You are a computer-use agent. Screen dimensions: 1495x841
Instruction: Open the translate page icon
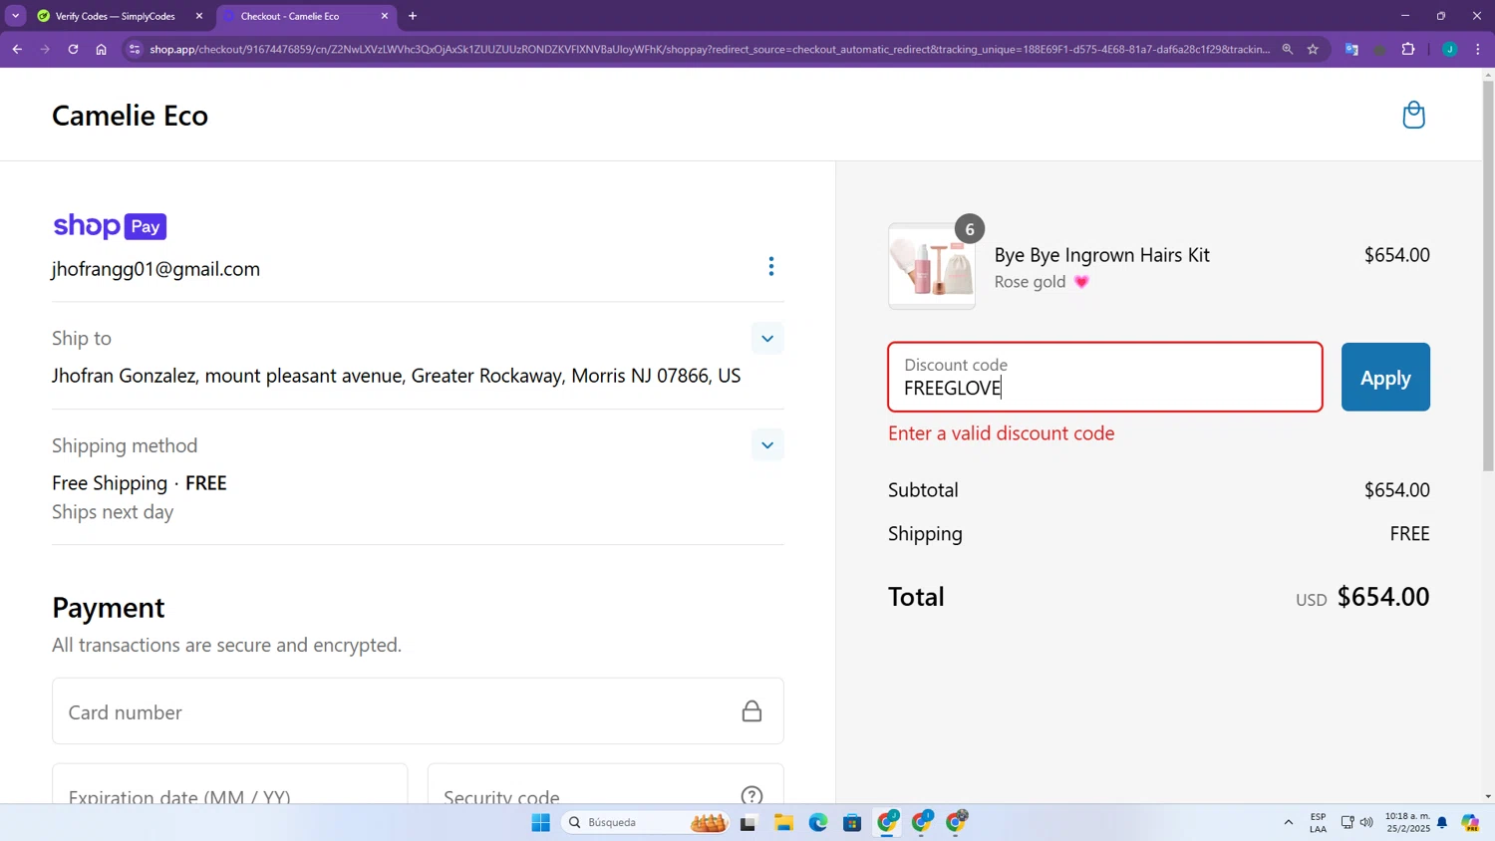tap(1351, 49)
